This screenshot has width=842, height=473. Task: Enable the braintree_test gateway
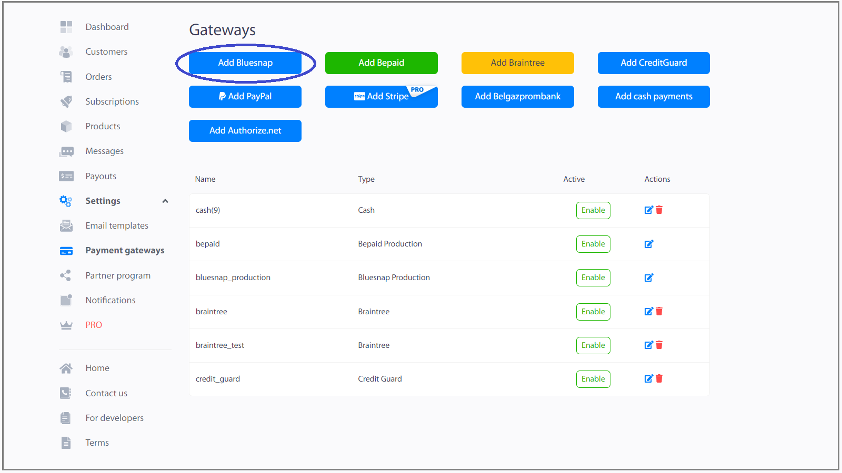tap(593, 345)
